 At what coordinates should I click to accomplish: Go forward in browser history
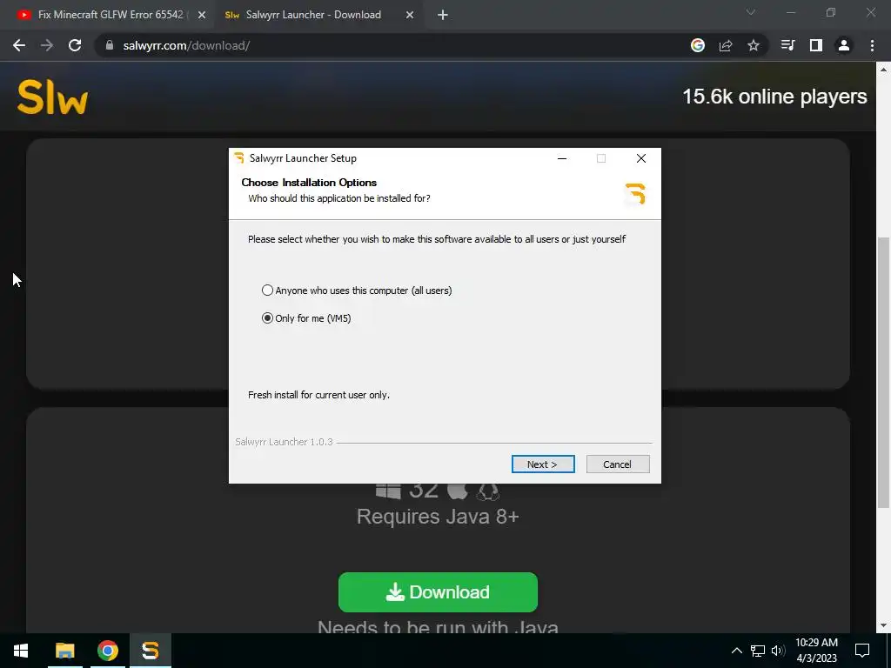click(x=47, y=45)
